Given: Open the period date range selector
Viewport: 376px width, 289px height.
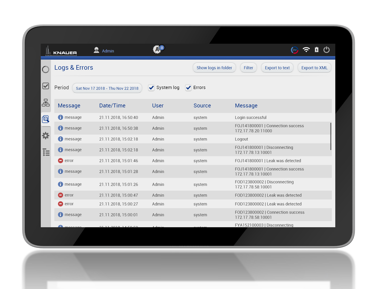Looking at the screenshot, I should (107, 88).
